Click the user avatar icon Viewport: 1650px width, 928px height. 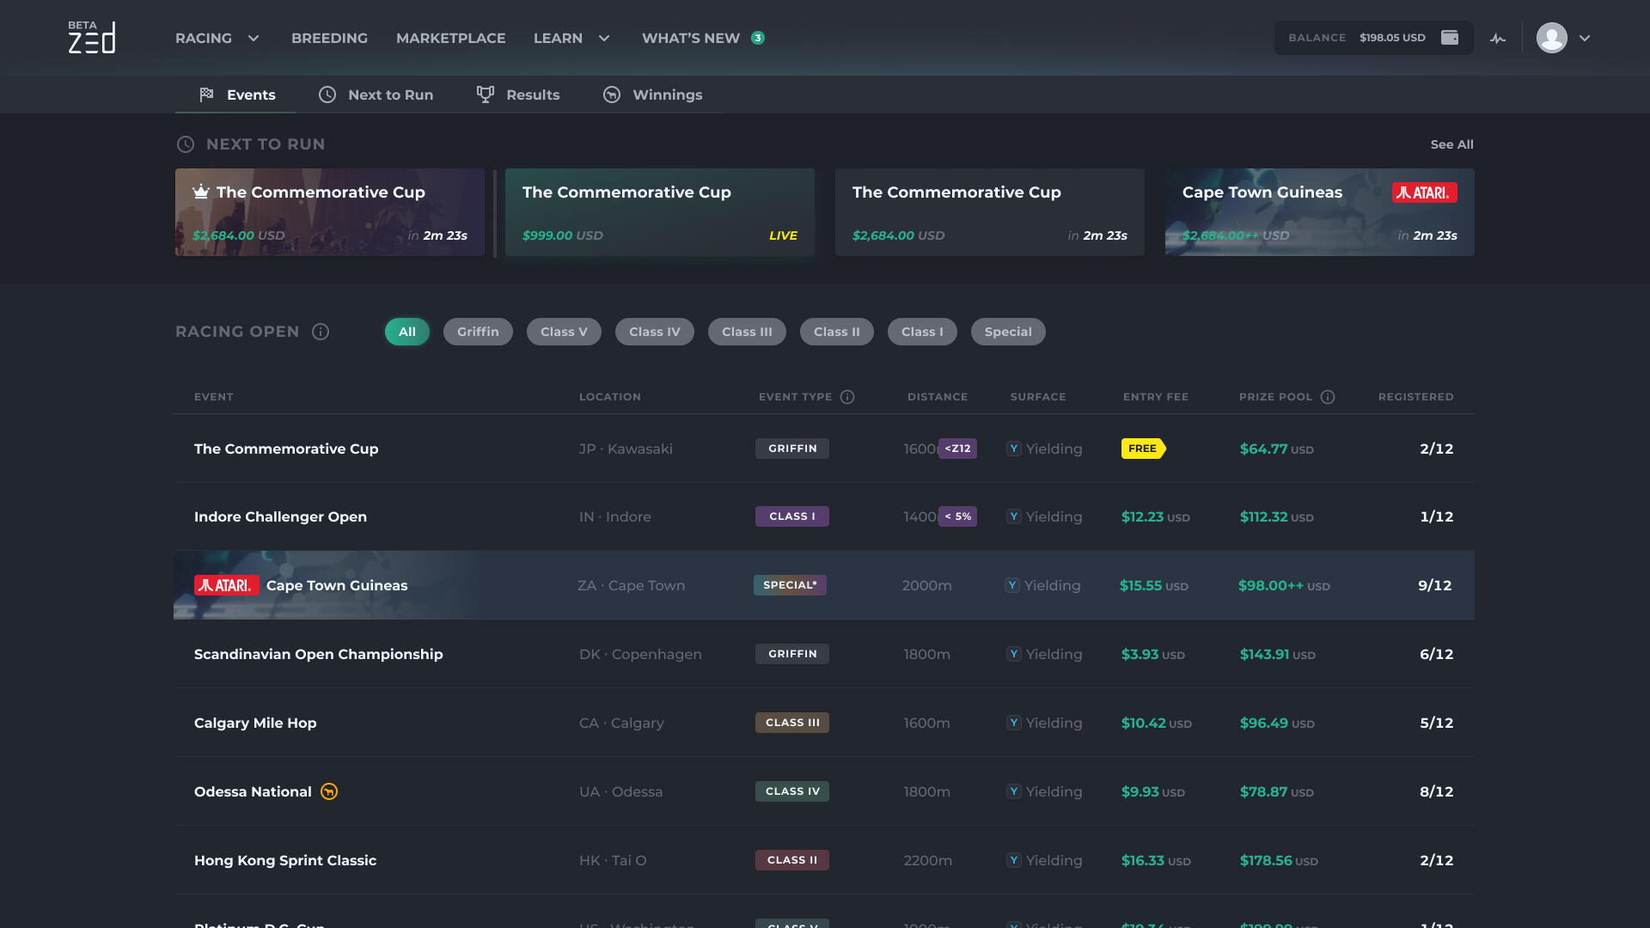1551,38
